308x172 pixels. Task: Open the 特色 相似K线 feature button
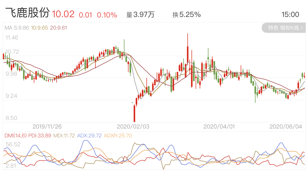[283, 28]
